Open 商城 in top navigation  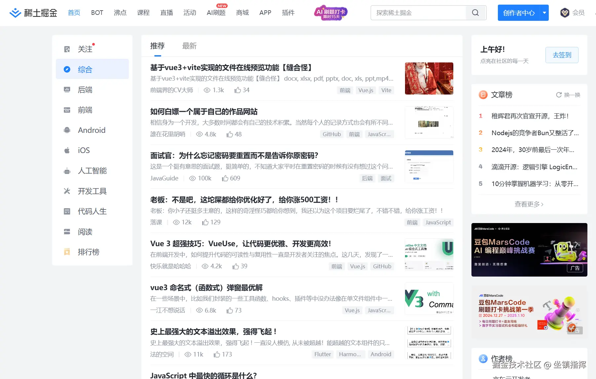242,13
